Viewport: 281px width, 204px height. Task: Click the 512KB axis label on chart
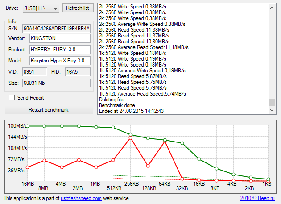click(x=114, y=188)
